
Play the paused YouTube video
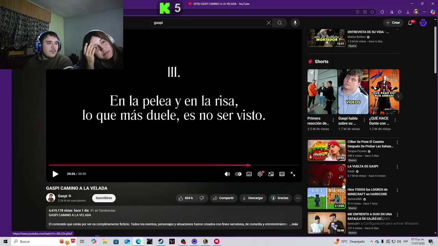pyautogui.click(x=55, y=174)
